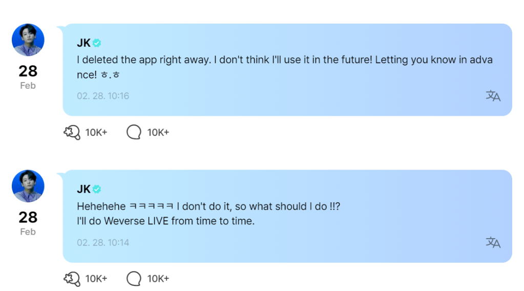Screen dimensions: 524x291
Task: Translate the Weverse LIVE post
Action: click(493, 242)
